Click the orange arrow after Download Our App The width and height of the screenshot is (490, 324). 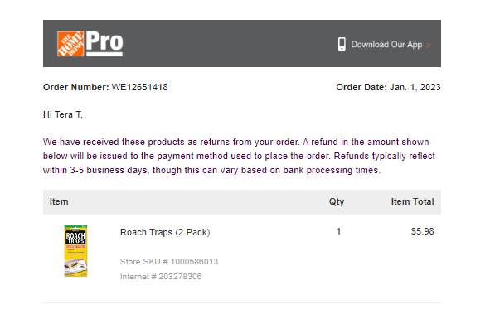click(x=428, y=45)
